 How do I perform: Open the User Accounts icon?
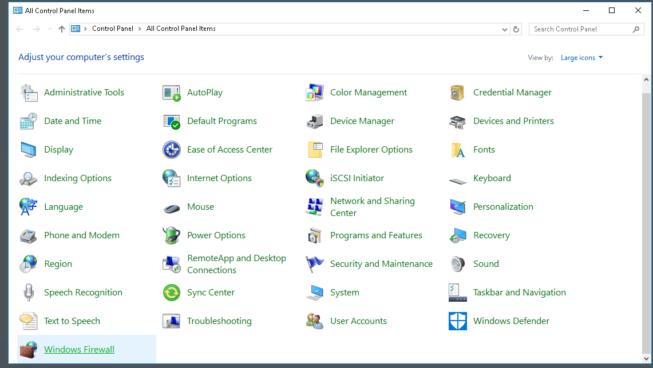pyautogui.click(x=314, y=321)
